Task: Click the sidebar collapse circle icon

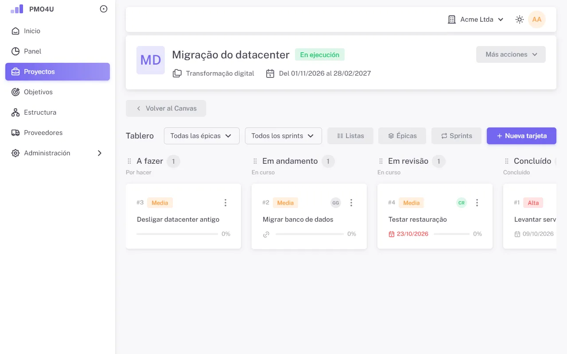Action: (x=104, y=9)
